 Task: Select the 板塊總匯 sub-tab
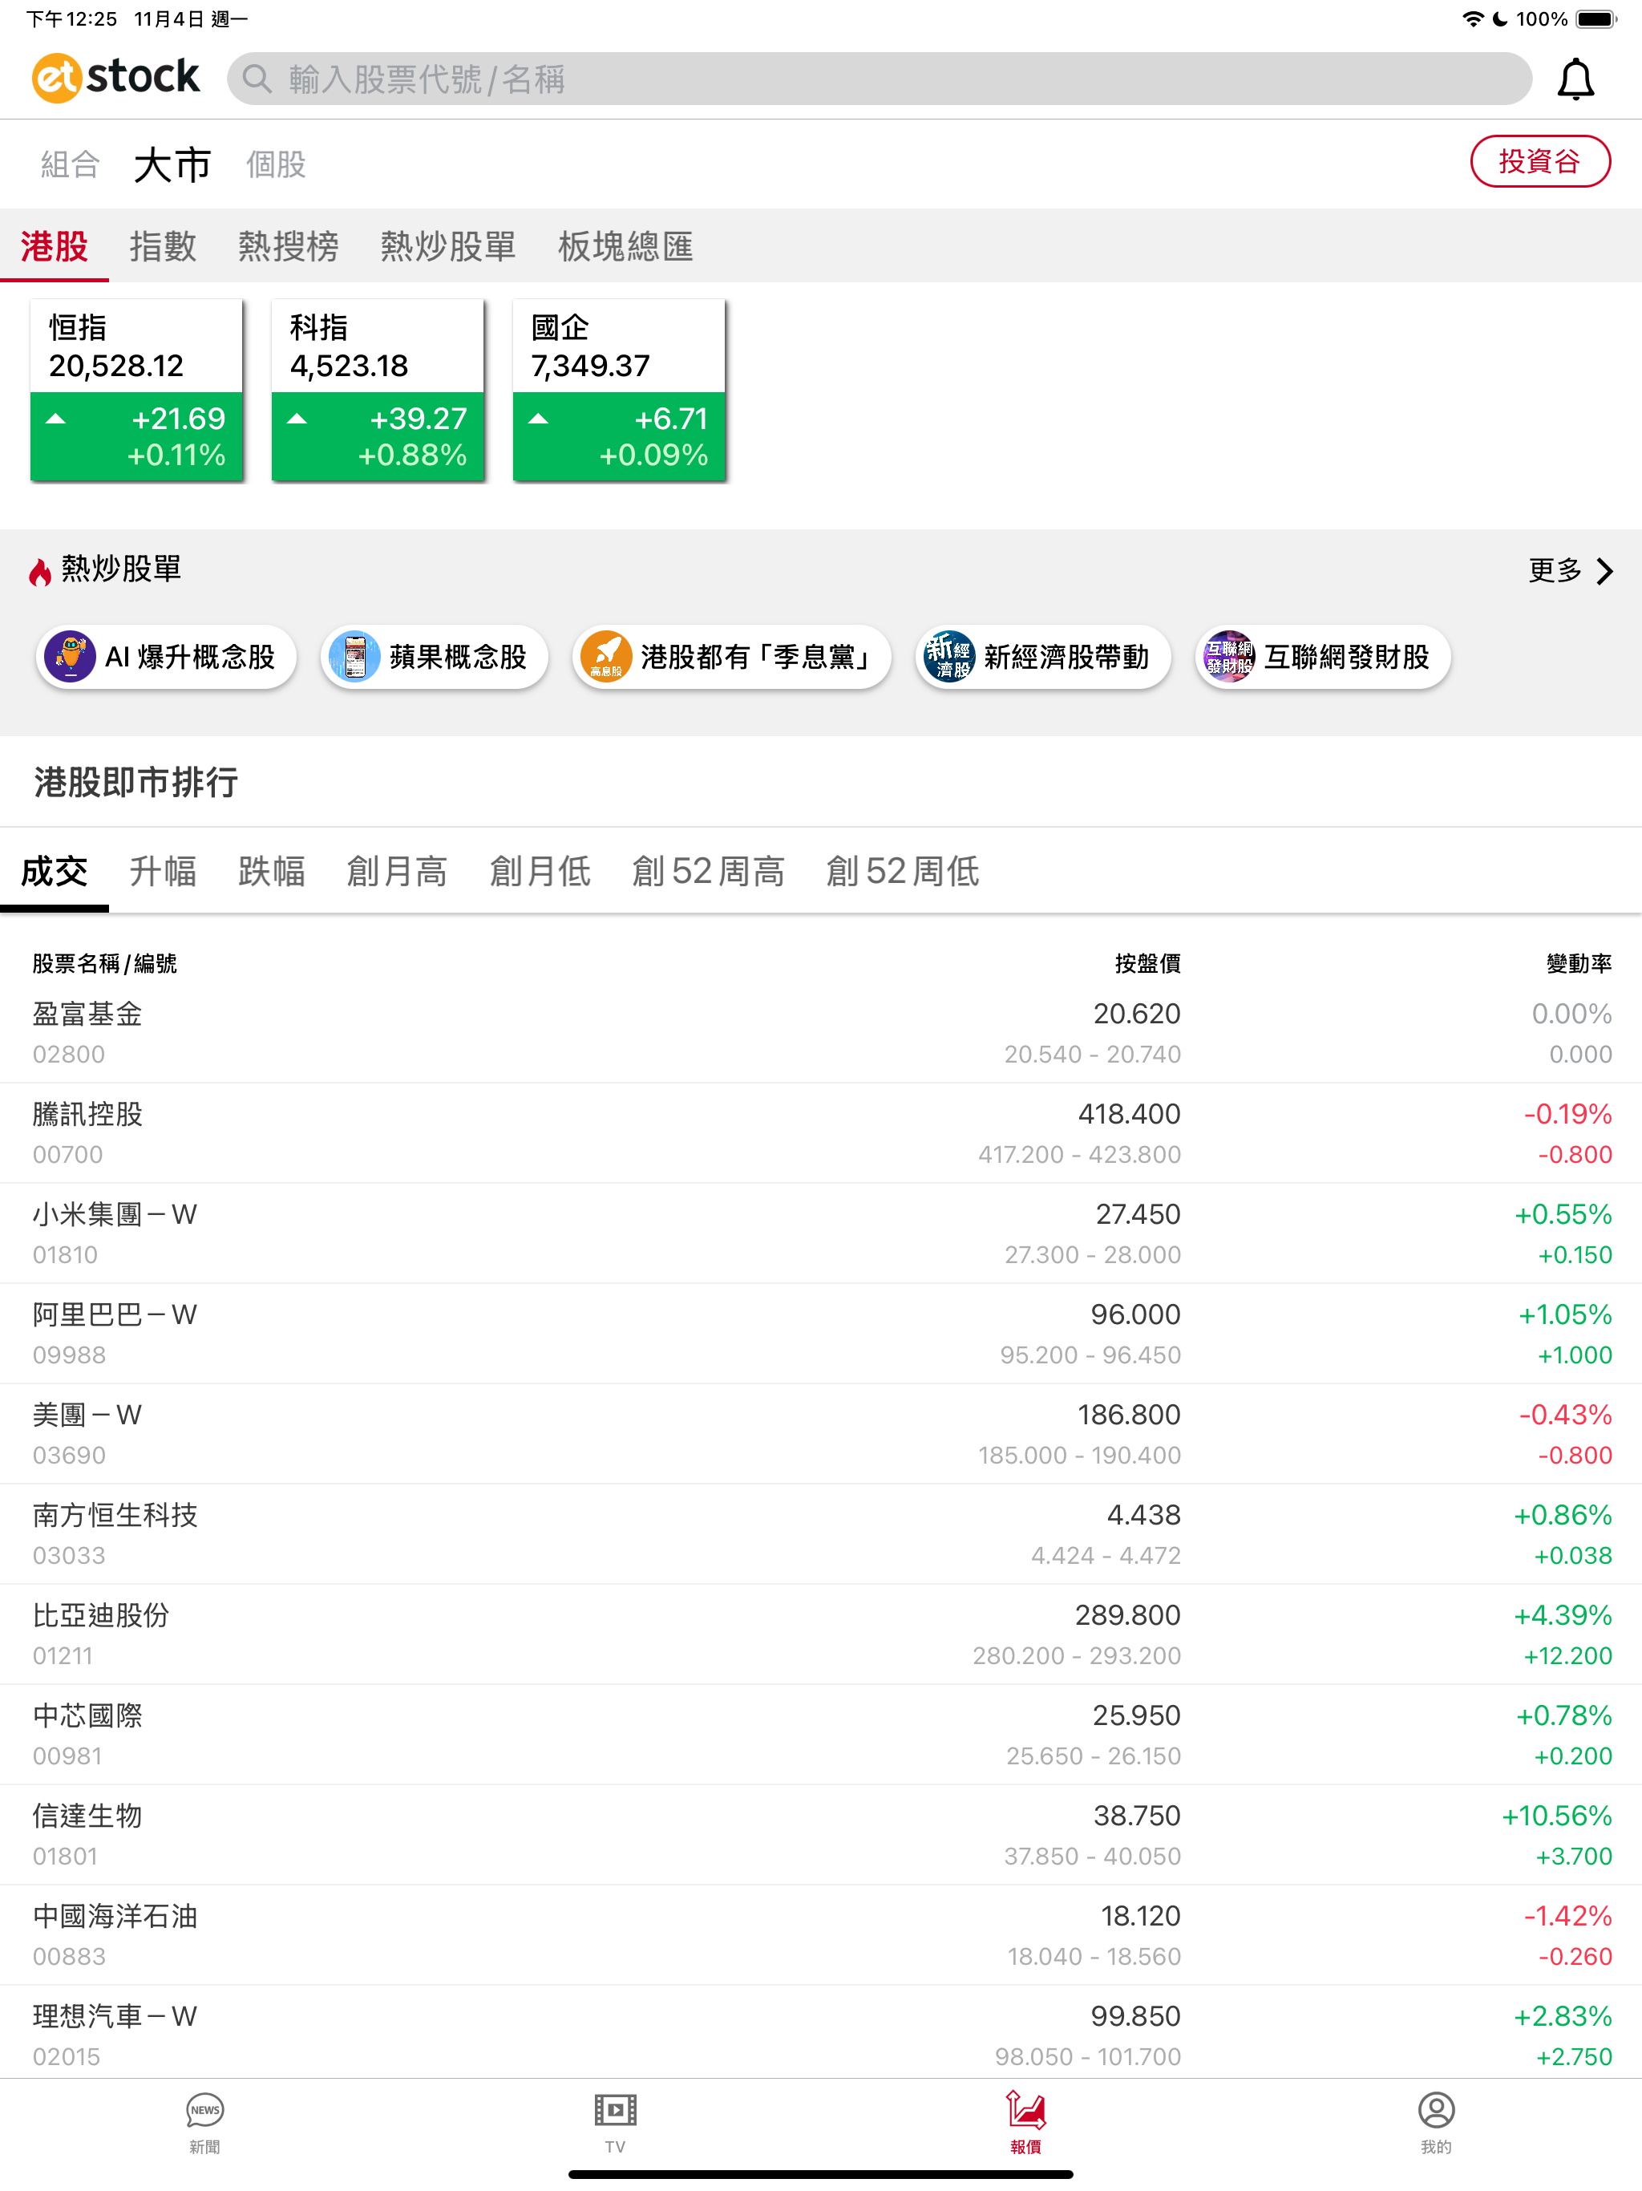point(626,247)
